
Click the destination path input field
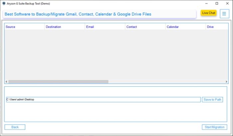coord(104,100)
